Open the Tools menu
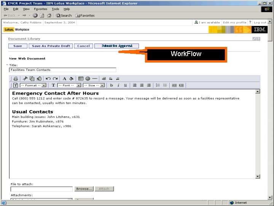274x206 pixels. (x=56, y=9)
